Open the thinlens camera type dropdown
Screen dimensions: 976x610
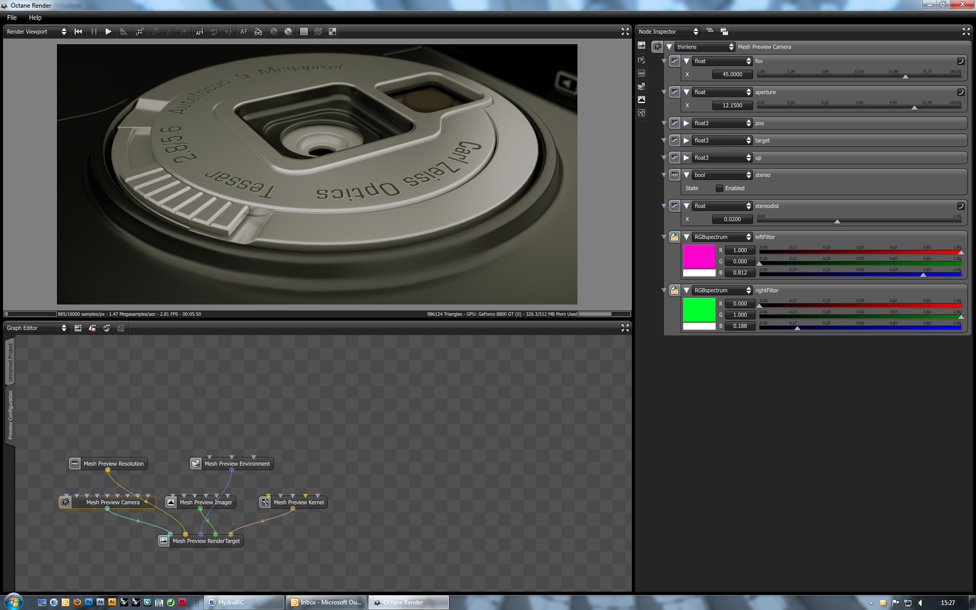705,47
